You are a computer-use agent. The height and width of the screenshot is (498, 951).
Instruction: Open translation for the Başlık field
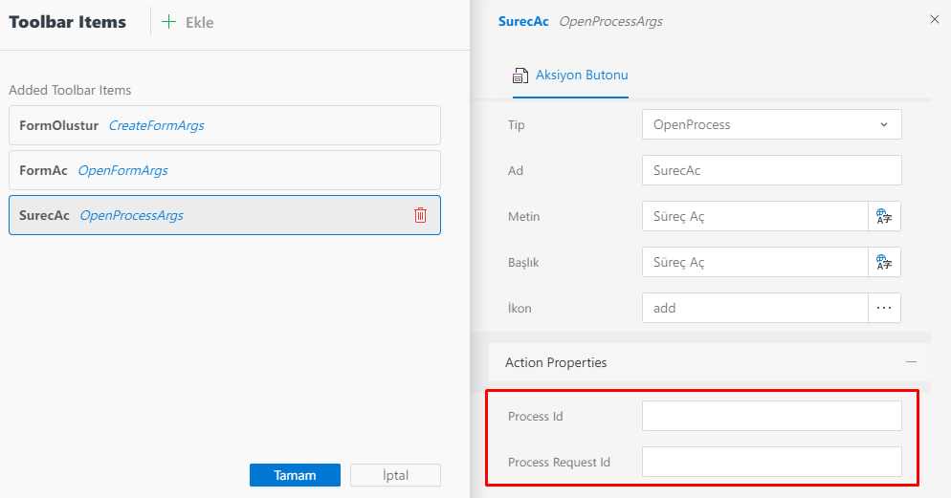pos(884,262)
